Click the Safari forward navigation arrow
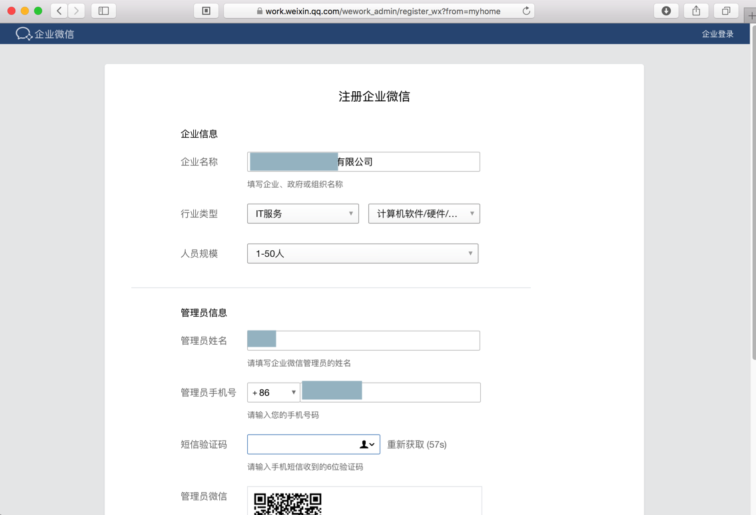 point(77,11)
